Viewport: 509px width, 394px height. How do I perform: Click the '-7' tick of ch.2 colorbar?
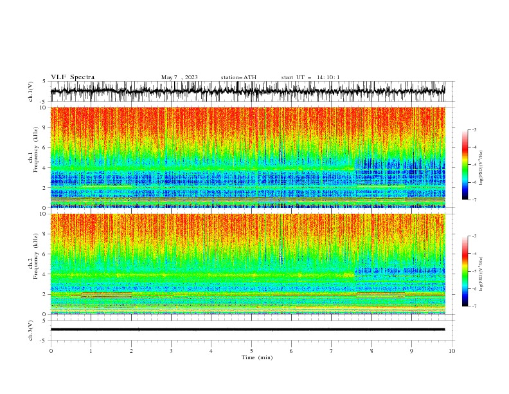(x=474, y=306)
